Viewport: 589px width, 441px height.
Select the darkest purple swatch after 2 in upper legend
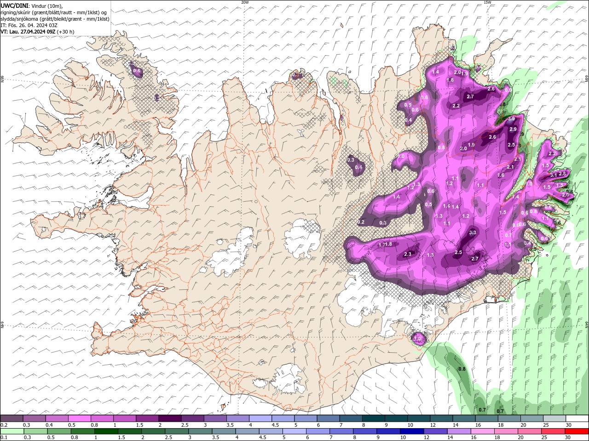(x=170, y=418)
